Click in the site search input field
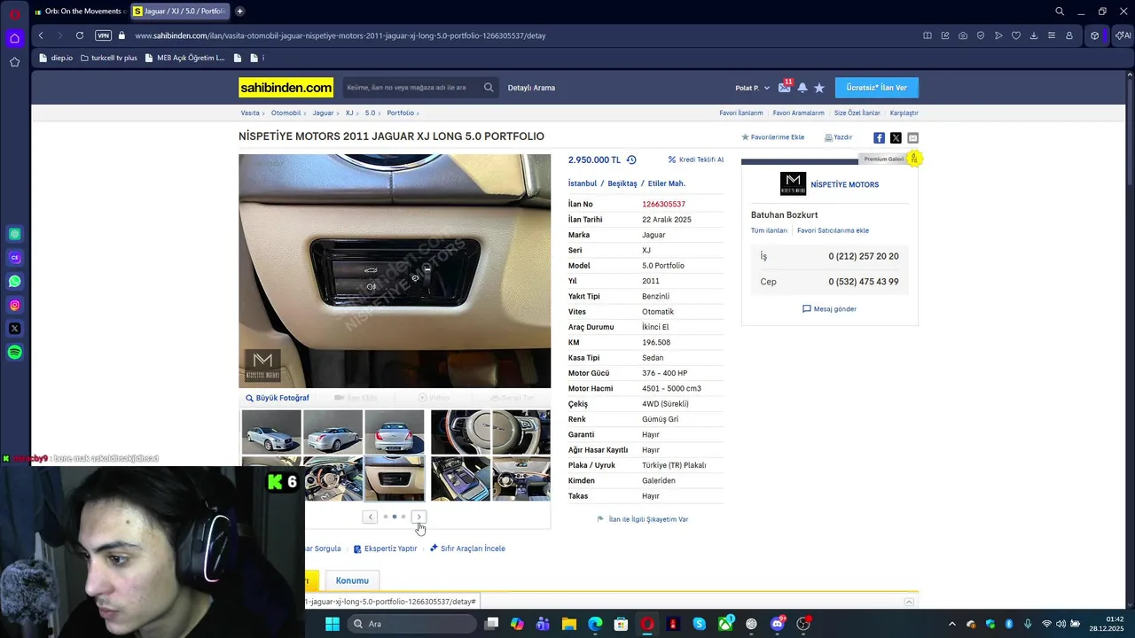1135x638 pixels. [x=412, y=88]
